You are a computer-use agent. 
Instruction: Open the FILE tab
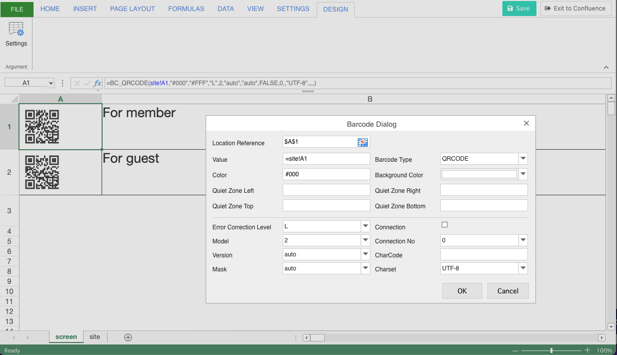point(17,9)
